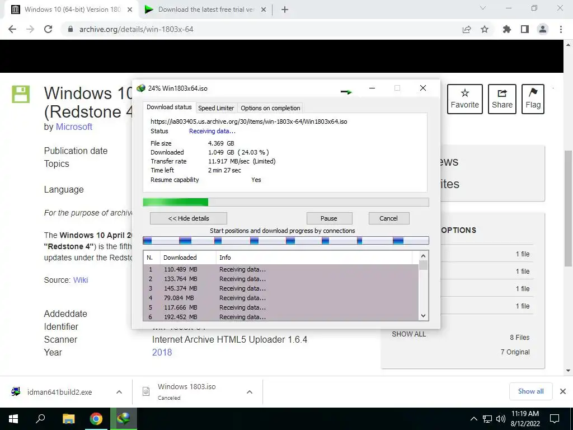Open the volume tray icon

tap(500, 419)
